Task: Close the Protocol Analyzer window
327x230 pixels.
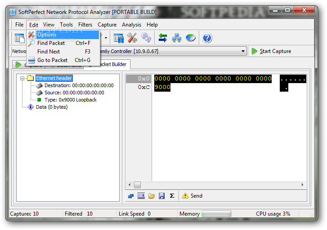Action: (304, 10)
